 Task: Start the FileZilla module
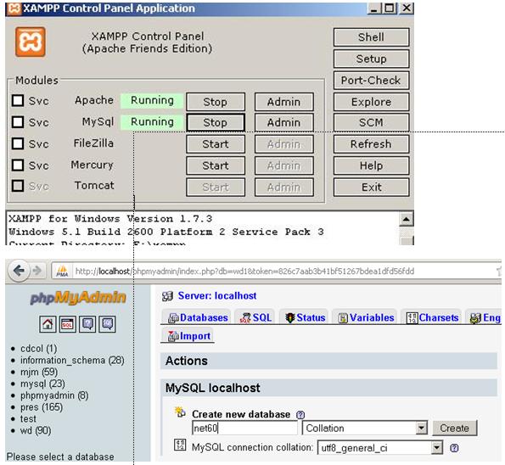(216, 144)
